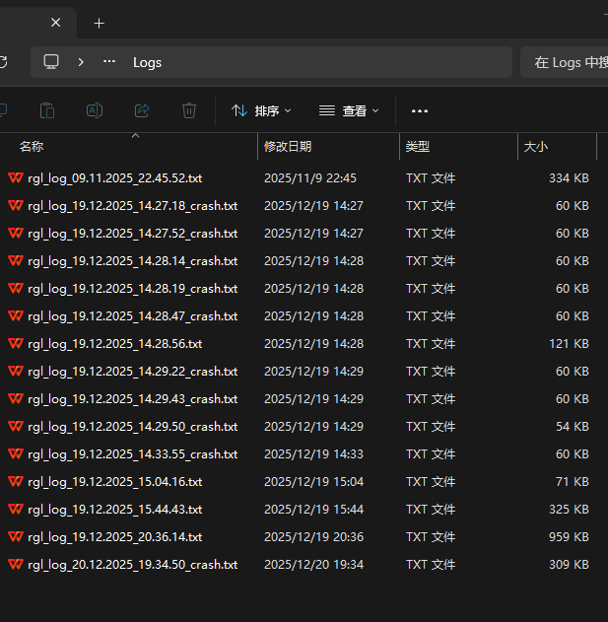Open the See more (…) toolbar menu
608x622 pixels.
point(420,111)
